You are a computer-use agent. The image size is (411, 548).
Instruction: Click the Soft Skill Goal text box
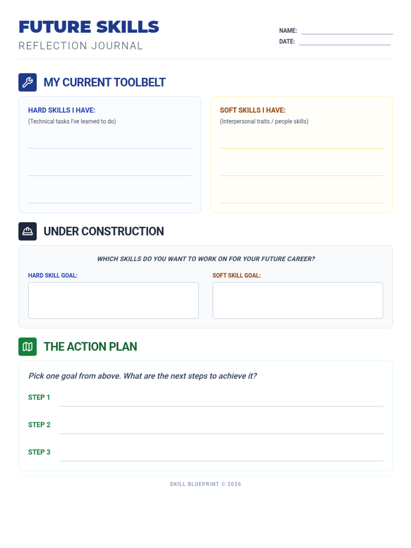tap(298, 300)
